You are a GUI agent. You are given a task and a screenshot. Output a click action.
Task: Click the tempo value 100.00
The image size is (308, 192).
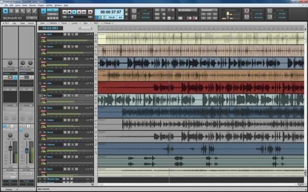pyautogui.click(x=111, y=17)
